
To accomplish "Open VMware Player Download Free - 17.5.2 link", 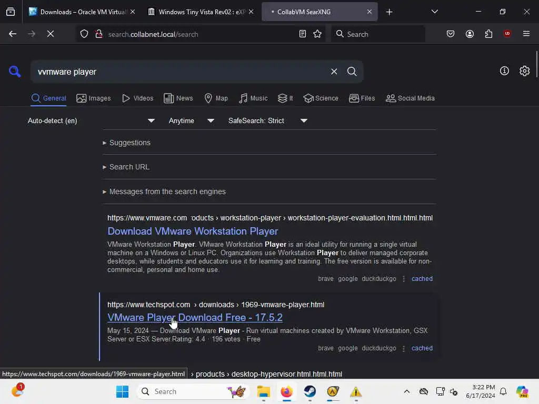I will coord(195,317).
